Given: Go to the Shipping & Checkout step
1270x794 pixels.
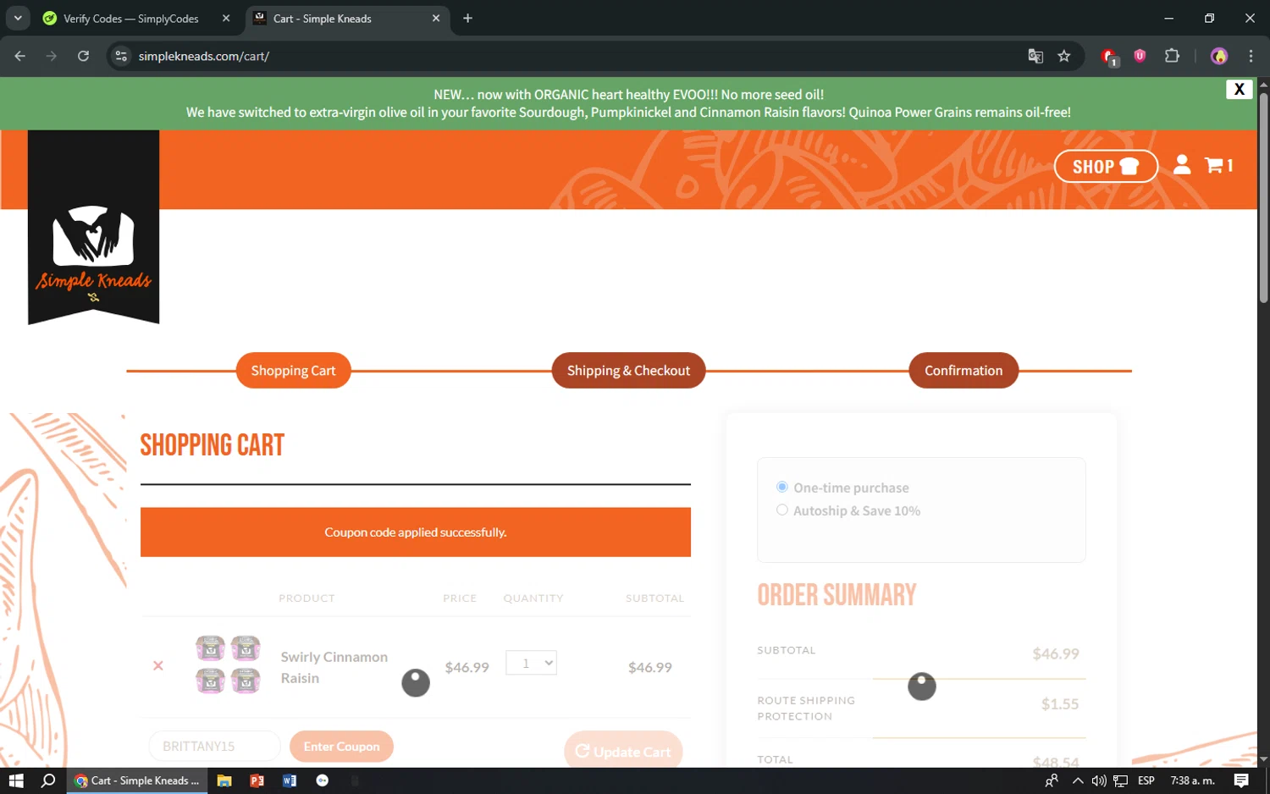Looking at the screenshot, I should pyautogui.click(x=628, y=371).
